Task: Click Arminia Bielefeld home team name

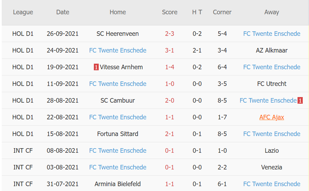Action: point(117,184)
